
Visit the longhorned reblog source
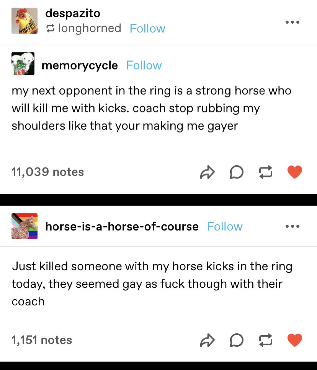90,28
